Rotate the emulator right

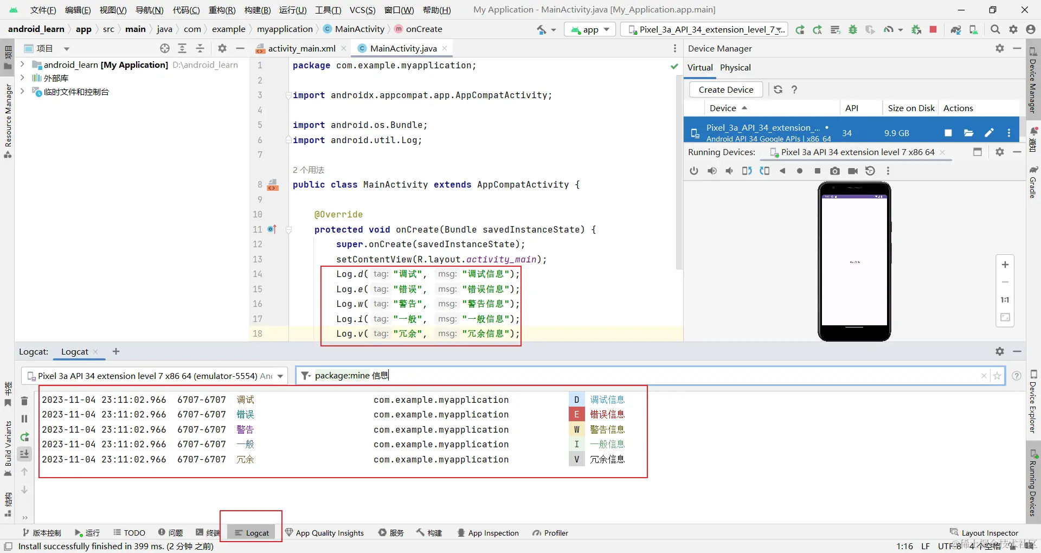(x=764, y=171)
